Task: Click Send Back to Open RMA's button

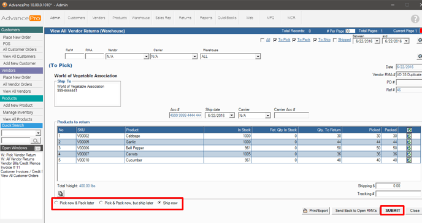Action: click(356, 211)
